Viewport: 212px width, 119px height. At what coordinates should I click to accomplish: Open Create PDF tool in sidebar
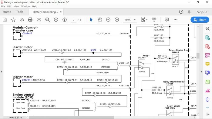point(207,47)
